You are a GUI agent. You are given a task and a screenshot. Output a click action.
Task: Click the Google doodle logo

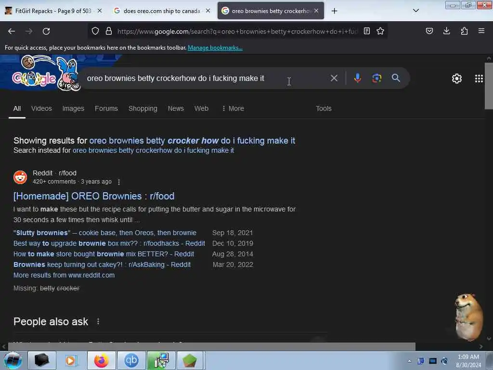point(46,73)
